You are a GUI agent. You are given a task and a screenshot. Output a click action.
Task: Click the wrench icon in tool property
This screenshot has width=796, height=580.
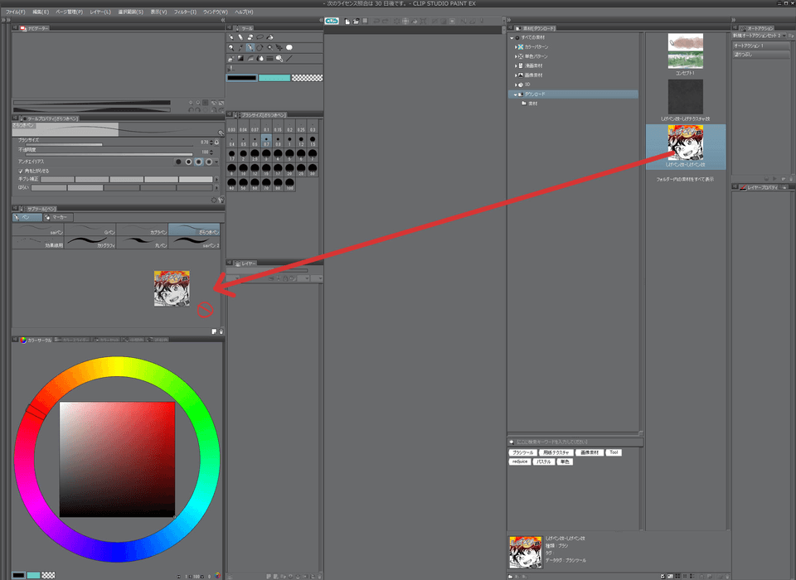pos(221,200)
